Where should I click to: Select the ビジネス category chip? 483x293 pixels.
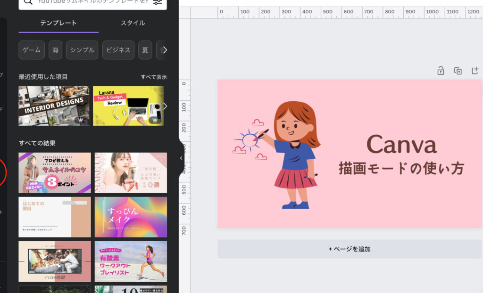point(118,50)
